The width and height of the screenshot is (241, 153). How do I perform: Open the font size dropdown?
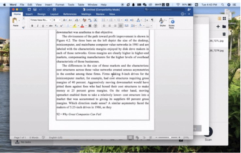pyautogui.click(x=60, y=20)
